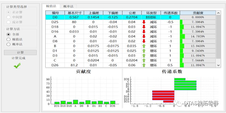Click the C green bar in 传递系数 chart
The height and width of the screenshot is (113, 226).
(x=185, y=81)
